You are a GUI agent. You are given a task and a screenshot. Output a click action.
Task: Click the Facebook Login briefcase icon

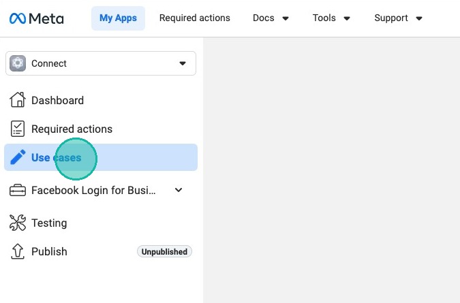coord(18,191)
